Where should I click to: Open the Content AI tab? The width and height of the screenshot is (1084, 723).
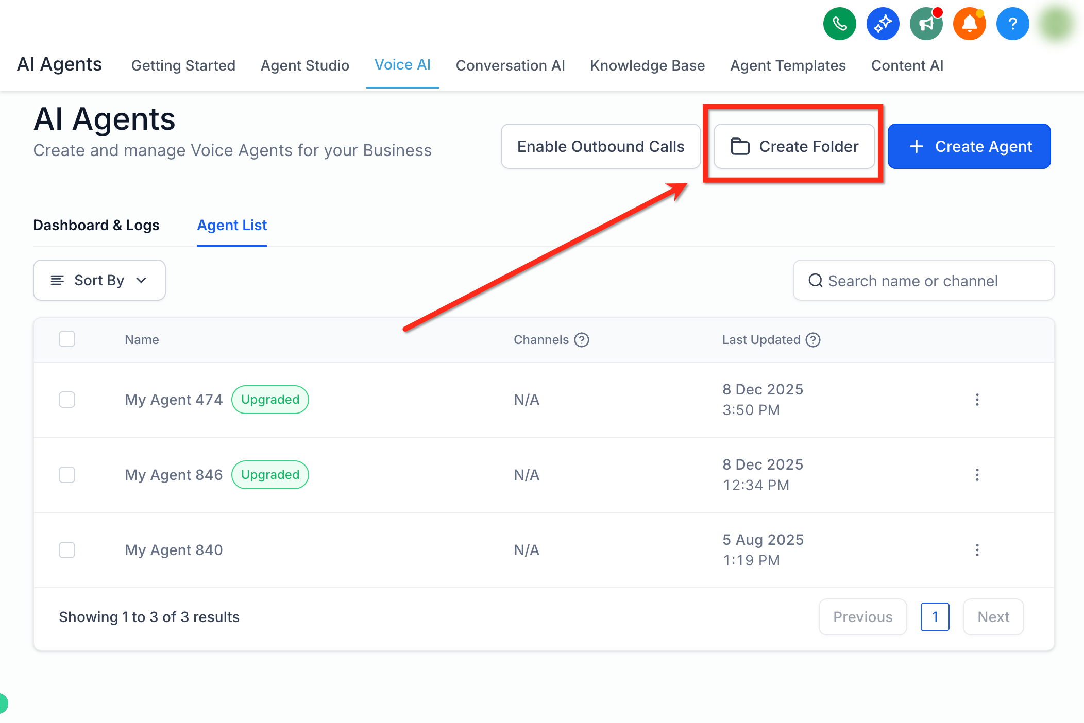[x=907, y=65]
